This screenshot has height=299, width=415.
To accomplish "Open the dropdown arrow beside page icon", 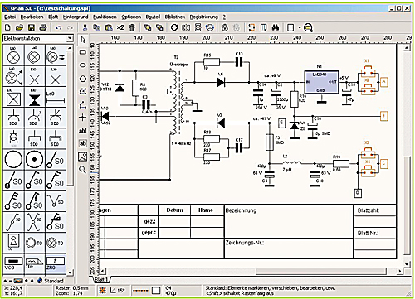I will [x=300, y=27].
